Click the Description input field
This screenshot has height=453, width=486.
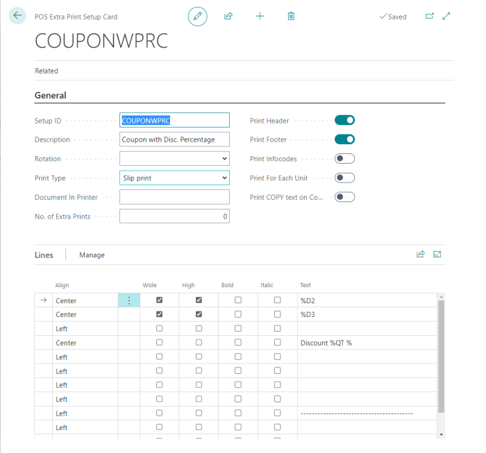click(x=174, y=139)
